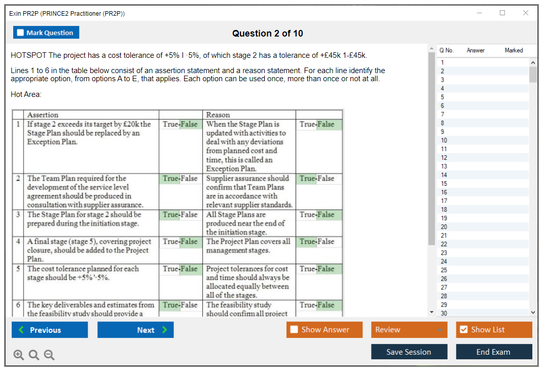This screenshot has width=545, height=373.
Task: Close the Exin PR2P window
Action: [x=525, y=13]
